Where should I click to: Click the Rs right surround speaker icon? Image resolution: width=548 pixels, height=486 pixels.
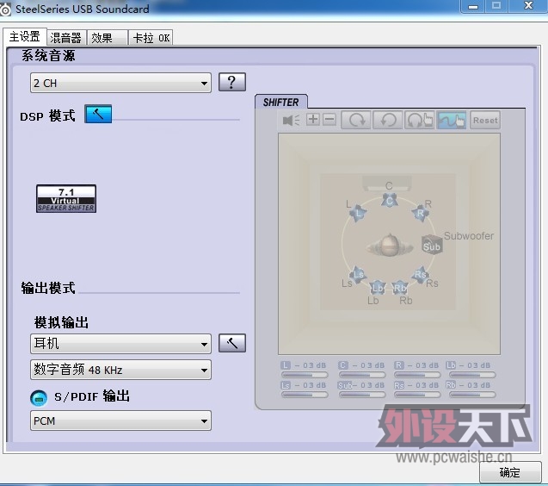tap(421, 274)
